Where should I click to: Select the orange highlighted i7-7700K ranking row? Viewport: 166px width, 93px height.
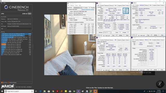[x=16, y=44]
